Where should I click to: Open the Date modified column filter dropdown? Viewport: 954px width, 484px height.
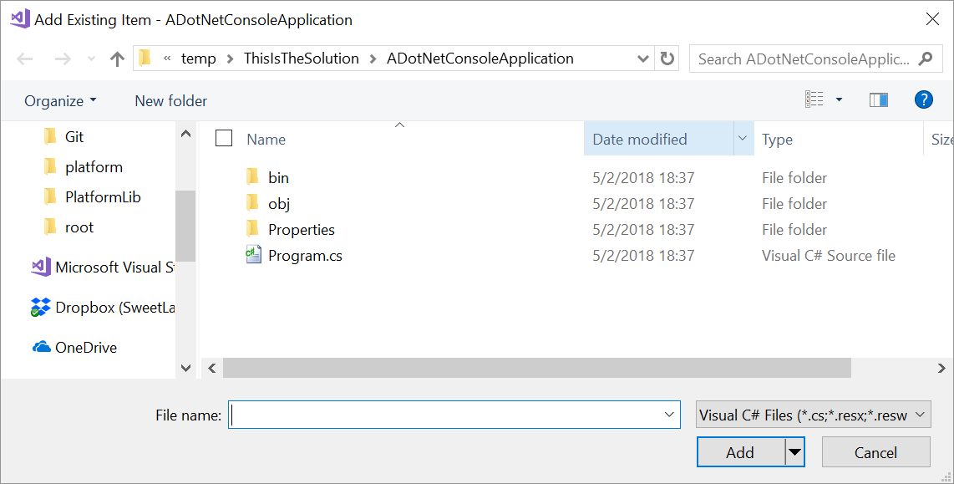pos(742,139)
